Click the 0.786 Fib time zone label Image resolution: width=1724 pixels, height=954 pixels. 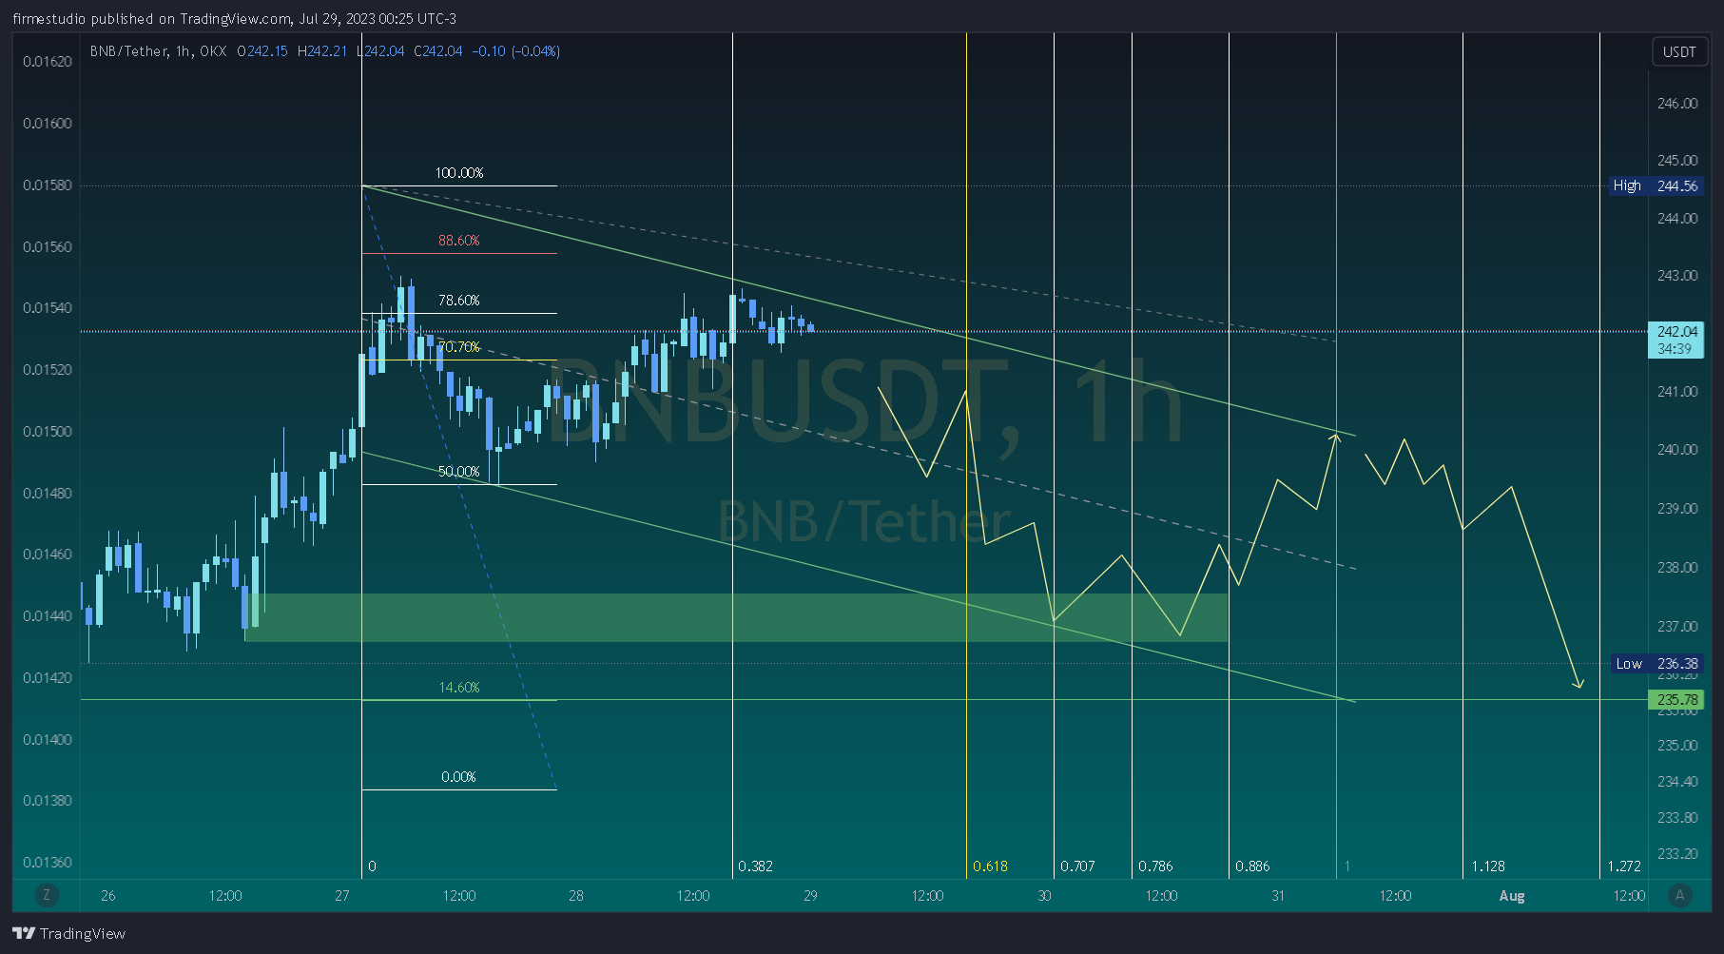point(1155,866)
